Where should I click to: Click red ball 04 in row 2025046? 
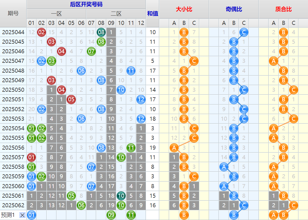(x=61, y=52)
